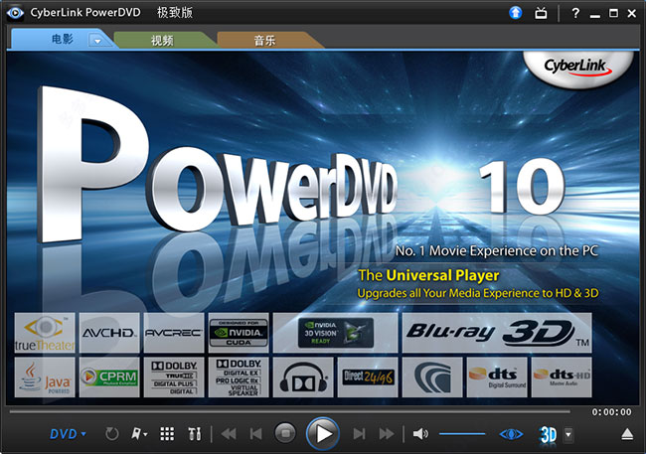Click the stop button
This screenshot has width=646, height=454.
click(x=285, y=433)
